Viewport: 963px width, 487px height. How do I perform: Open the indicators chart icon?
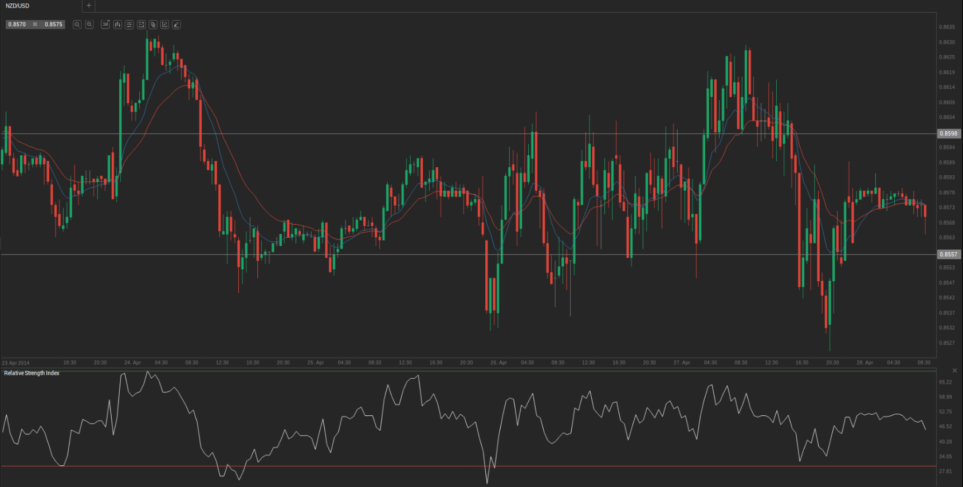141,25
